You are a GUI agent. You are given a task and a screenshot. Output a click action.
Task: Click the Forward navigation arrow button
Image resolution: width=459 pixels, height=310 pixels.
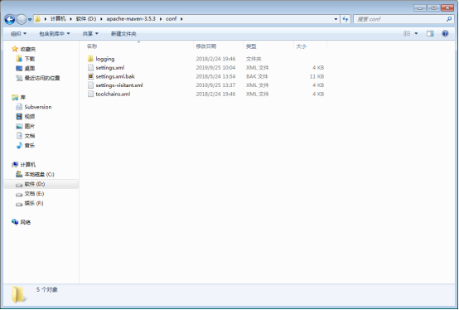click(22, 19)
